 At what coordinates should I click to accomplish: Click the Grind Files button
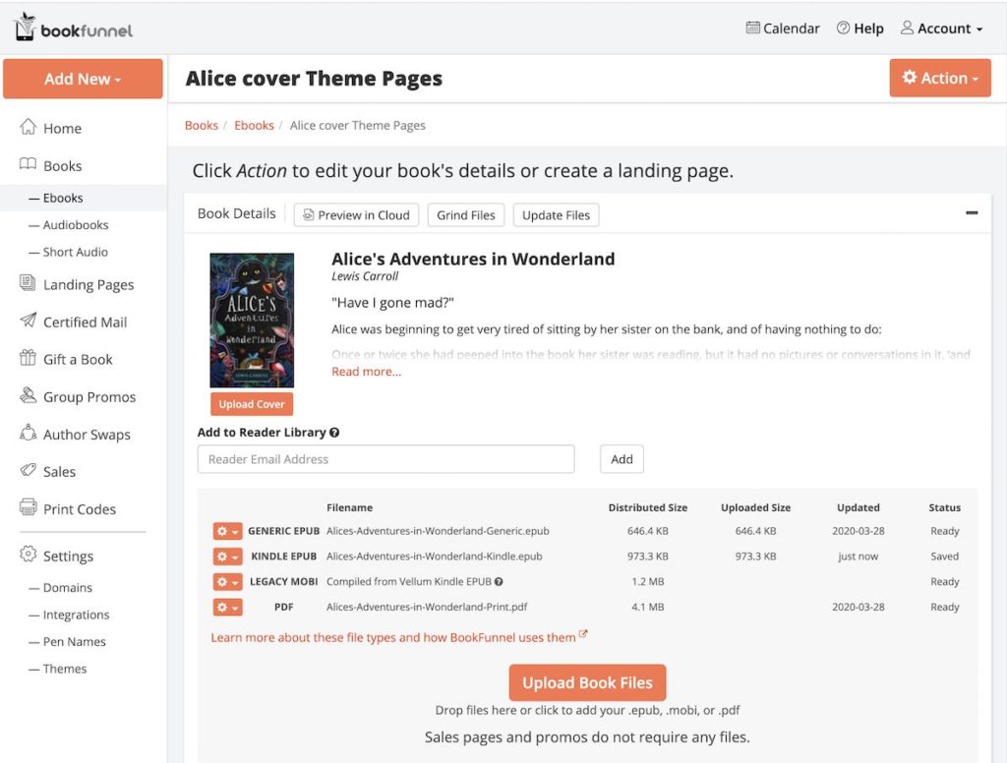tap(465, 215)
